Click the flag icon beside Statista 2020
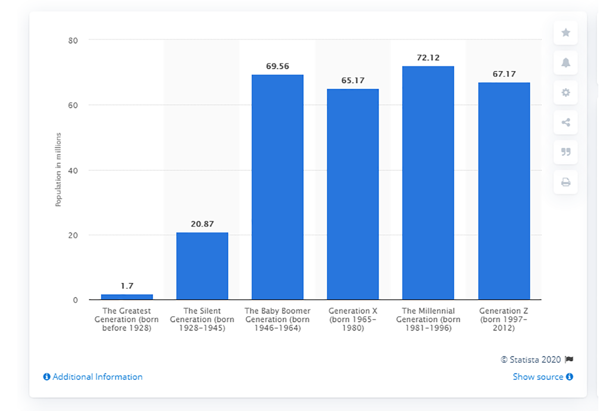This screenshot has height=411, width=616. click(x=569, y=359)
